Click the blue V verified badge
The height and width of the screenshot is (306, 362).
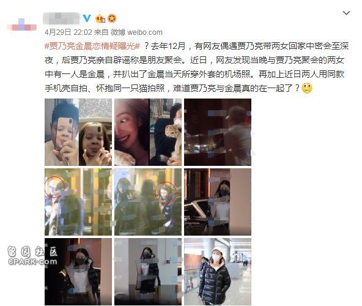(87, 18)
